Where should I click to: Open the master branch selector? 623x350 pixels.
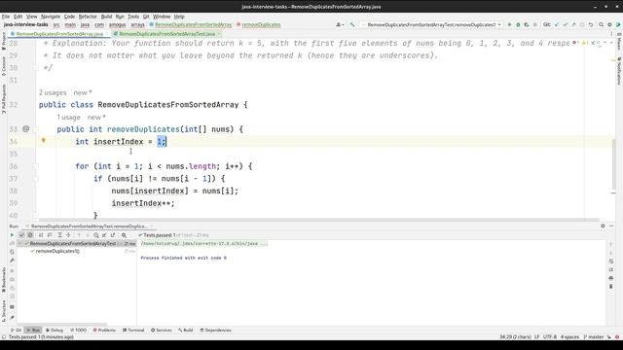pos(595,337)
